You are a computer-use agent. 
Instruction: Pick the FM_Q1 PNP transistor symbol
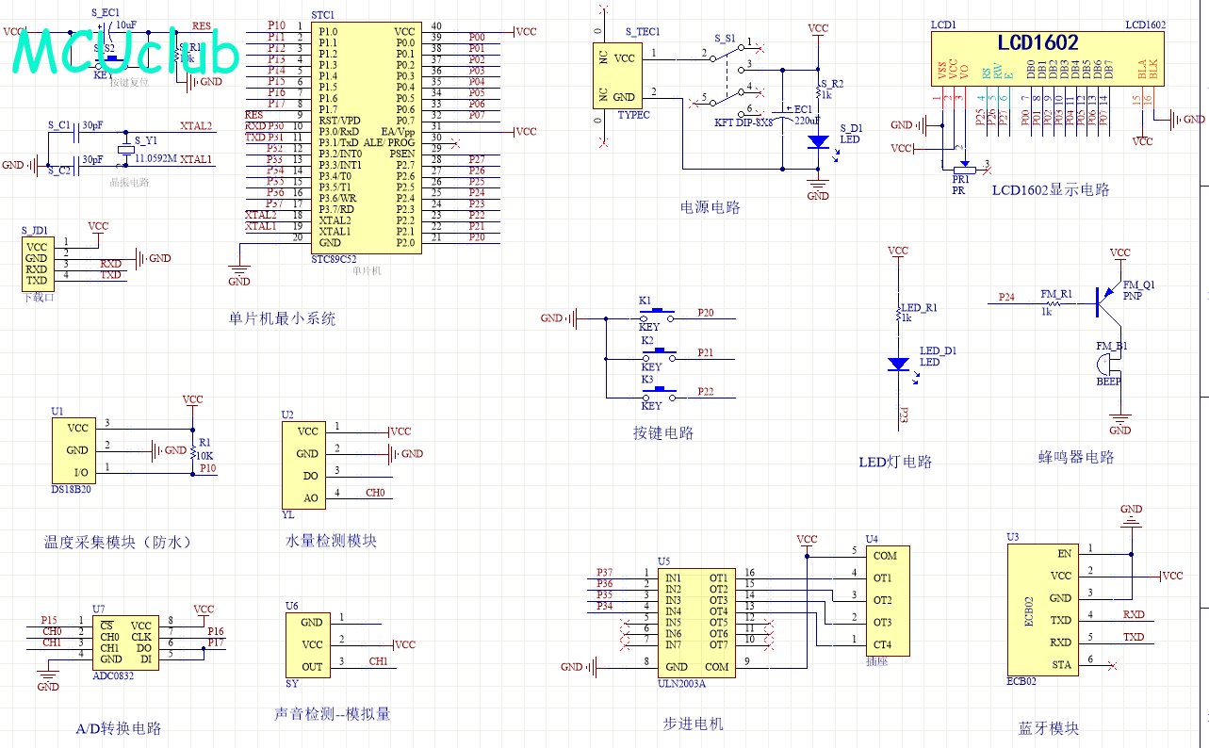1109,301
